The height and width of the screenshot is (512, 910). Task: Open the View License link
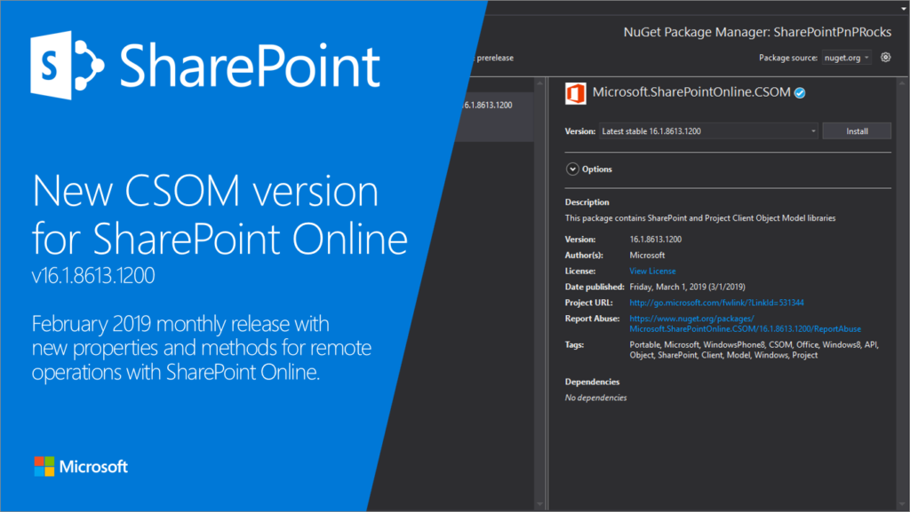point(652,271)
